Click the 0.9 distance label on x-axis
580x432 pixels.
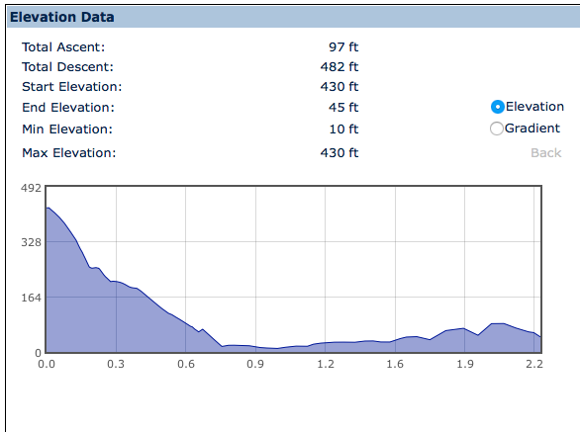point(255,364)
